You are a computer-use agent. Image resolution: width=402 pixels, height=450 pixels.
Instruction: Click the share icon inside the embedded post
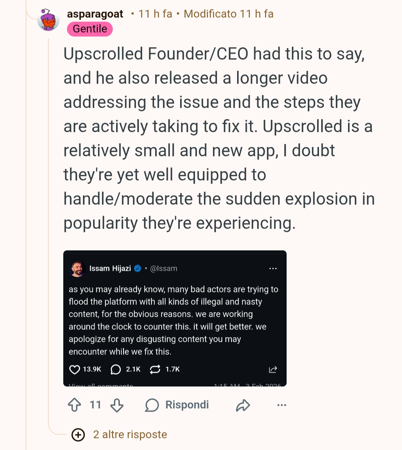tap(273, 369)
